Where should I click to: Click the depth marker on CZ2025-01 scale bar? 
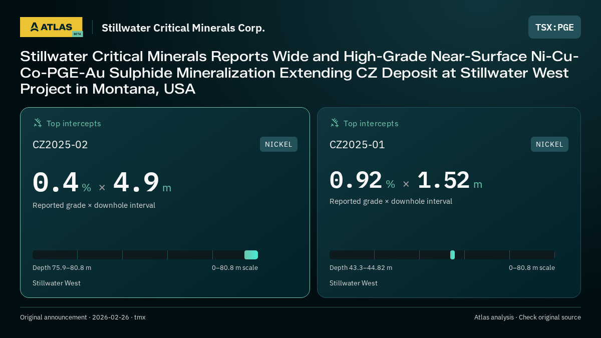[453, 255]
